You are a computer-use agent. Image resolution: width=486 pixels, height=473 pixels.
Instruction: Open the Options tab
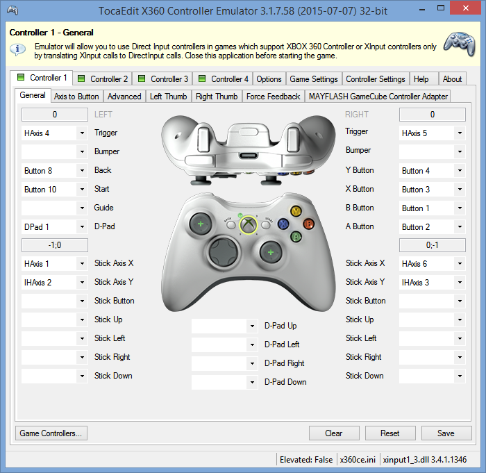pyautogui.click(x=269, y=78)
